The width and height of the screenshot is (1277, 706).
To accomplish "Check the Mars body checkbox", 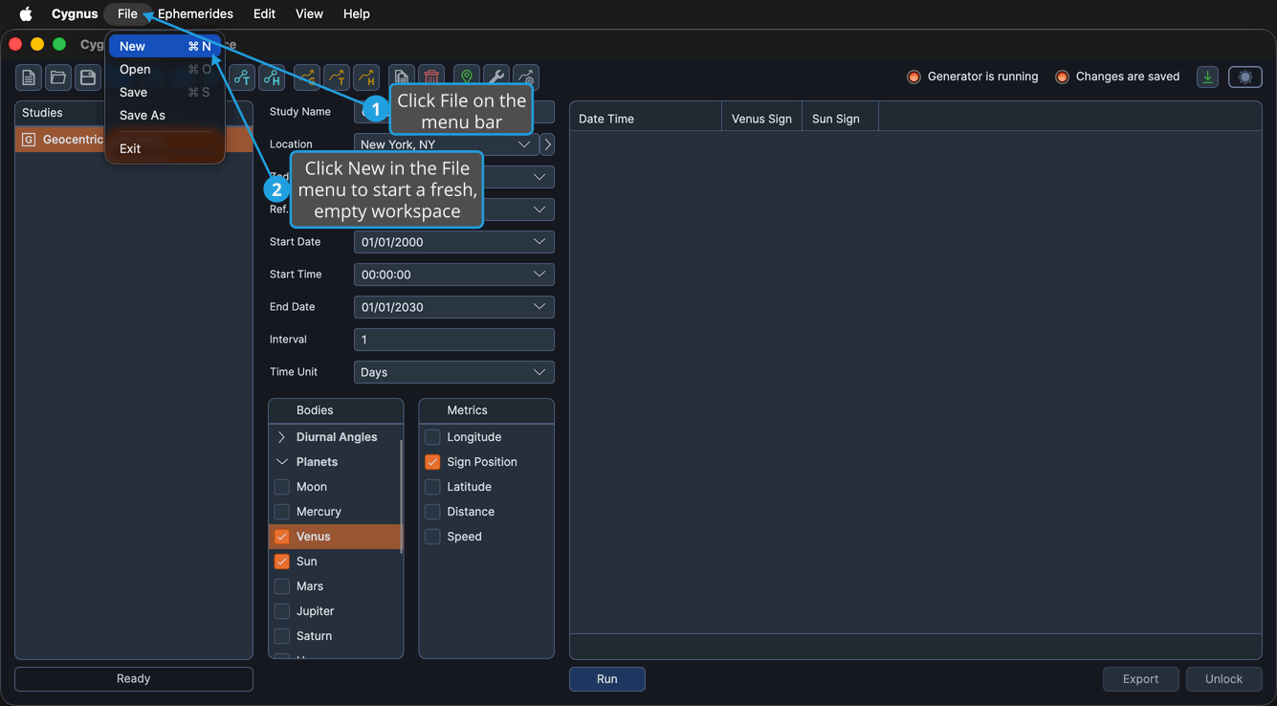I will coord(282,586).
